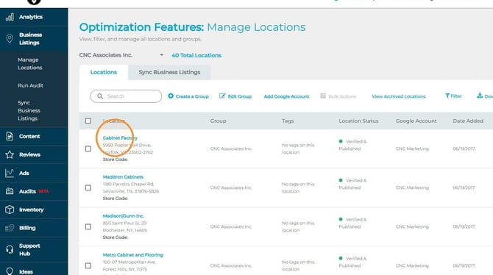Switch to the Sync Business Listings tab

pos(169,72)
